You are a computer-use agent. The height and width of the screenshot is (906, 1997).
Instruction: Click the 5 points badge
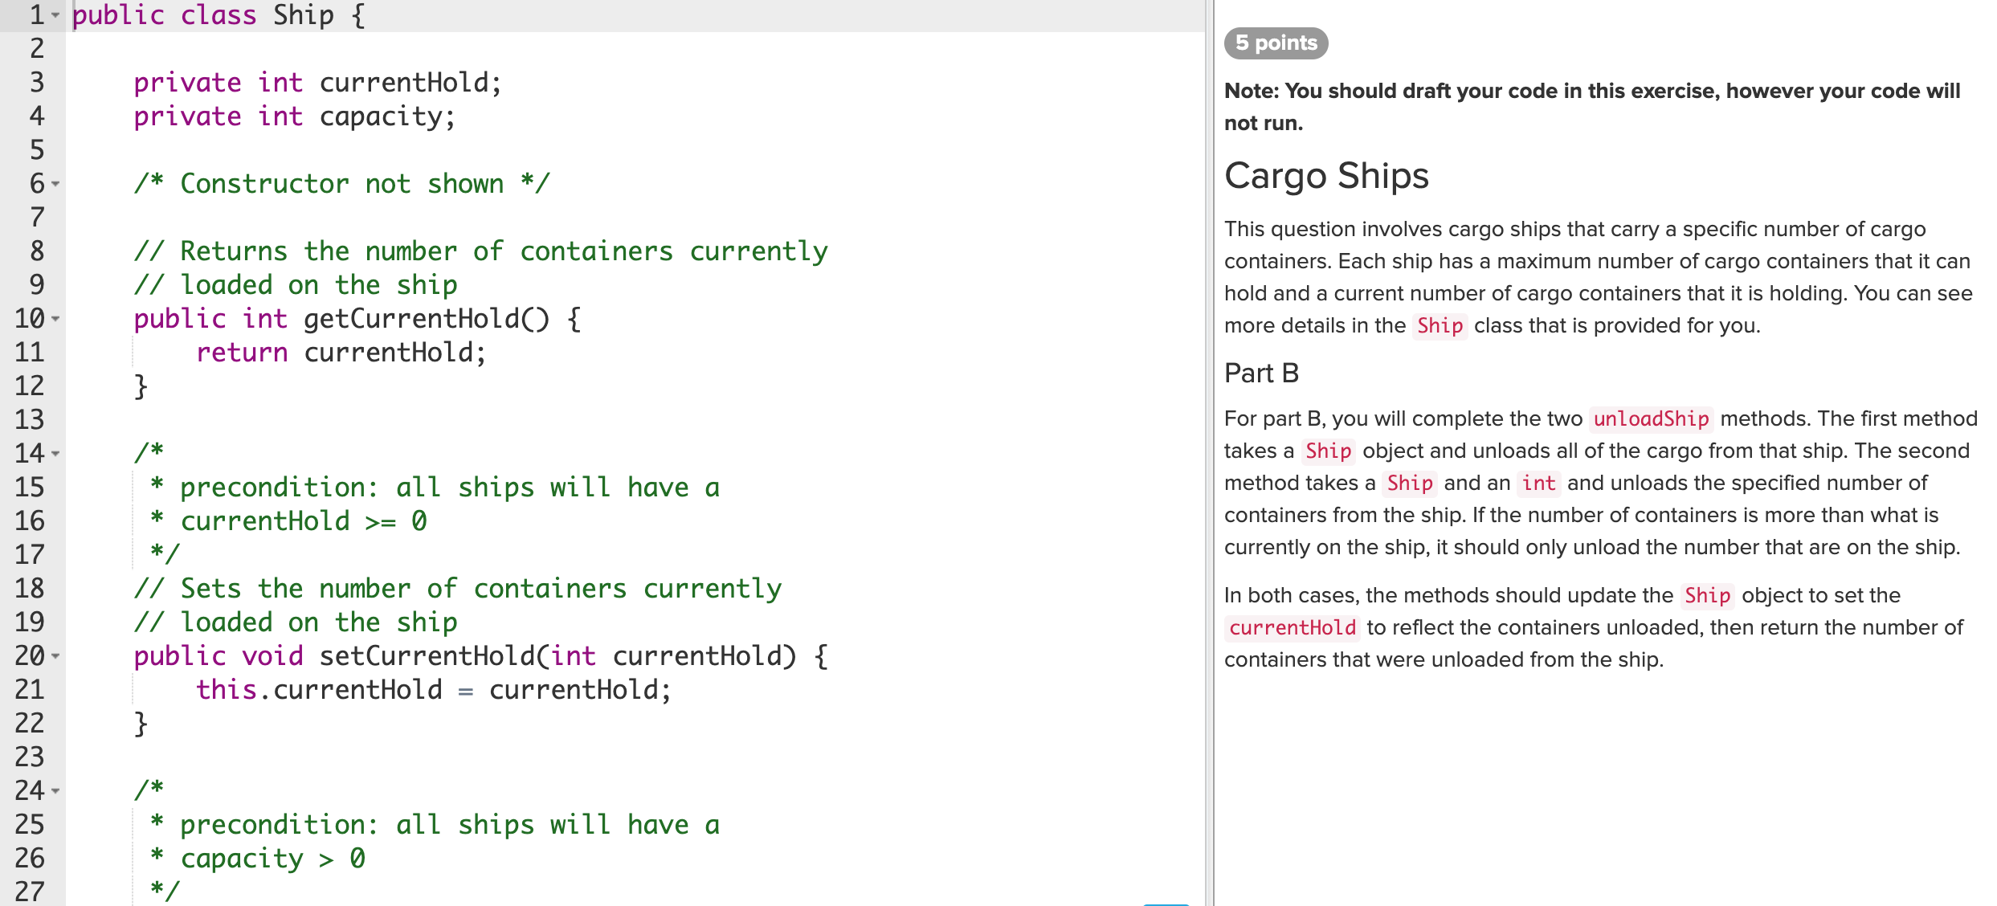[1276, 43]
